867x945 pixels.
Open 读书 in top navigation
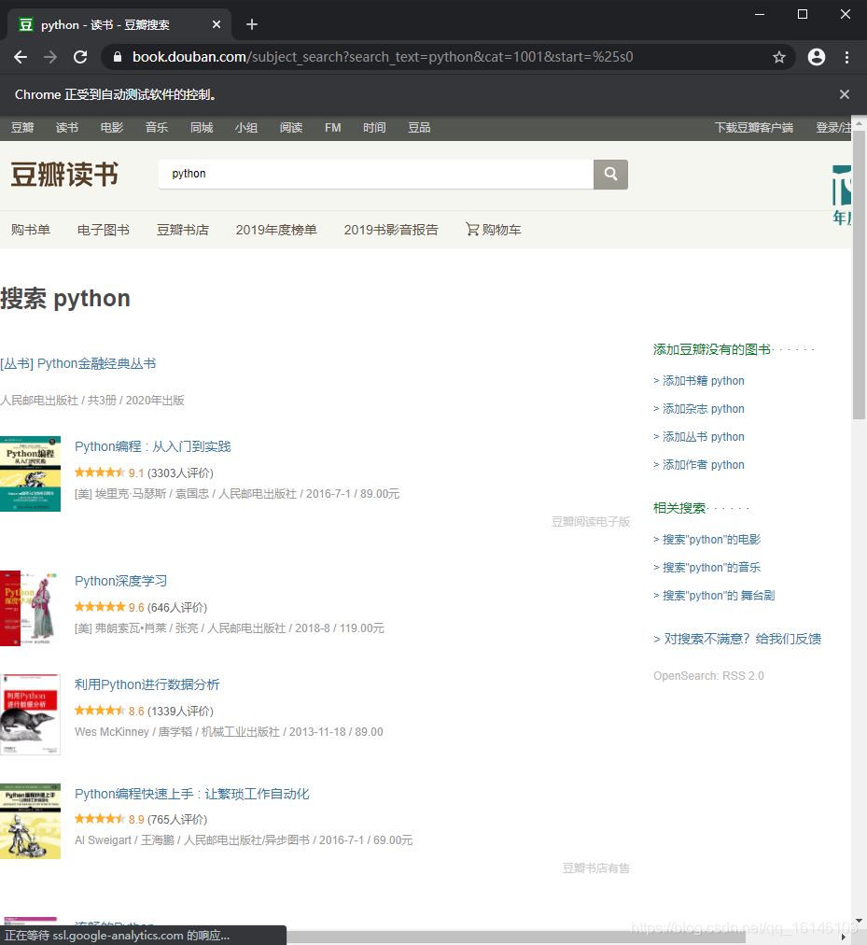[67, 128]
